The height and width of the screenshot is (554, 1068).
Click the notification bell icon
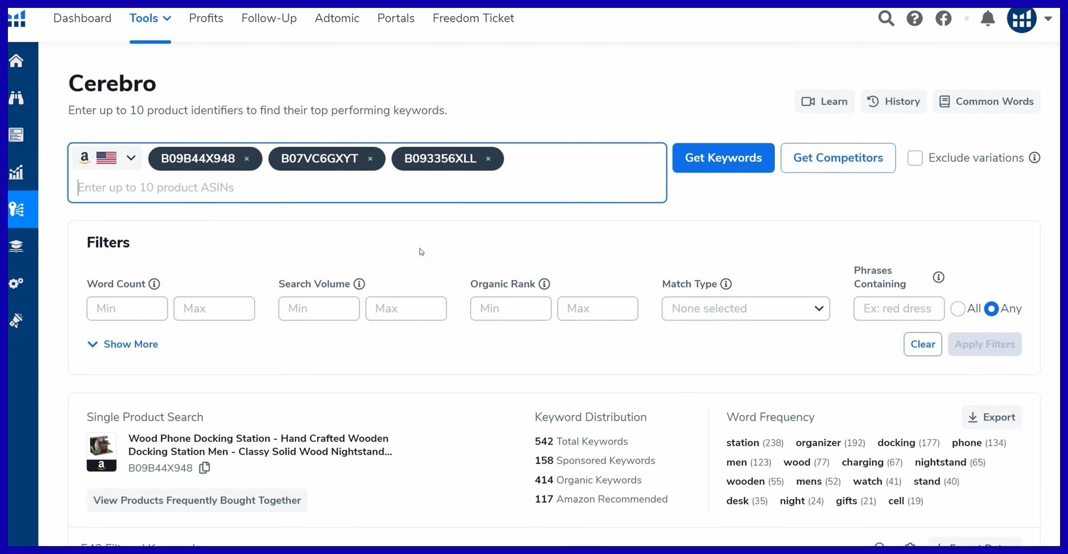pos(988,19)
